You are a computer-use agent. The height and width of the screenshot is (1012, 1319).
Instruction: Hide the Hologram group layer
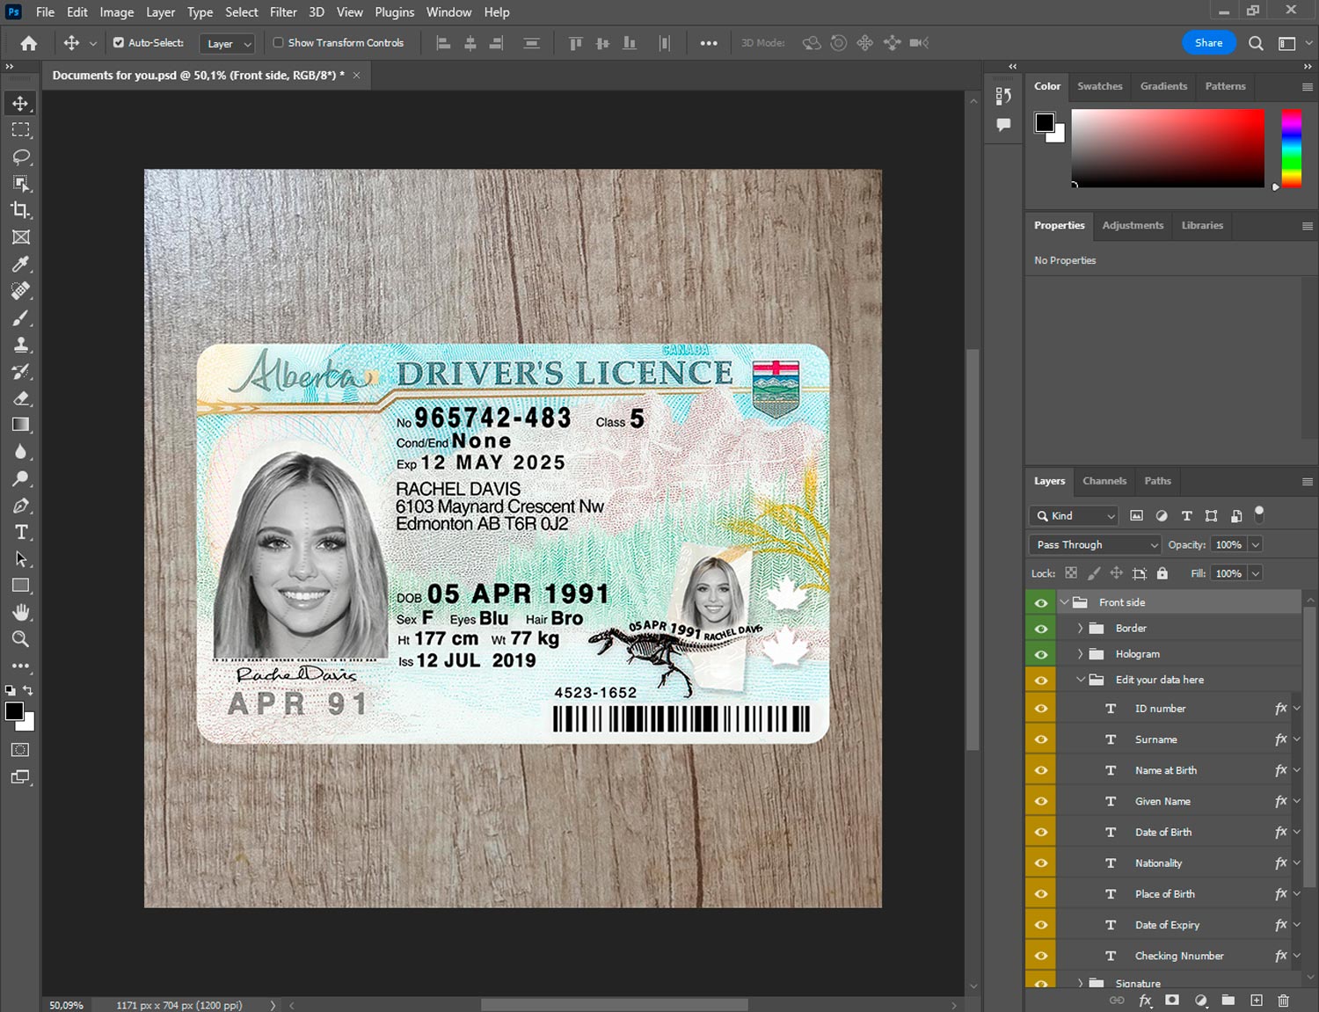tap(1041, 654)
